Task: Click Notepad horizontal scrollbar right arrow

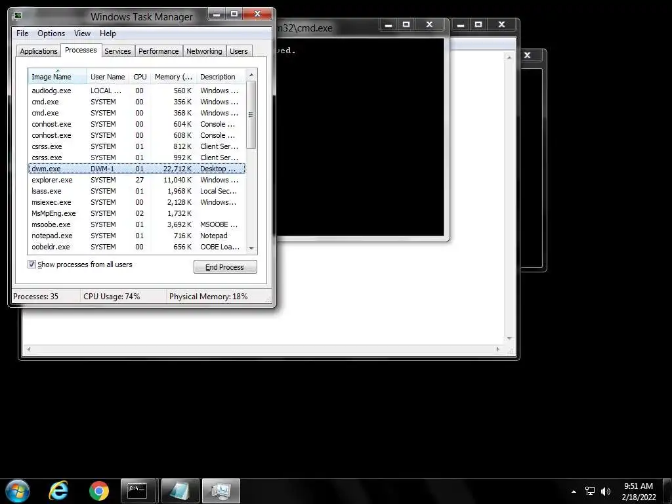Action: click(x=497, y=349)
